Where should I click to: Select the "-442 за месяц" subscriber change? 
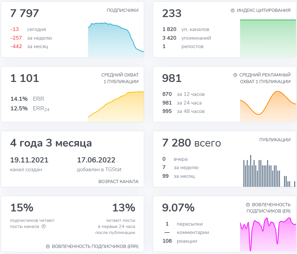pos(29,46)
